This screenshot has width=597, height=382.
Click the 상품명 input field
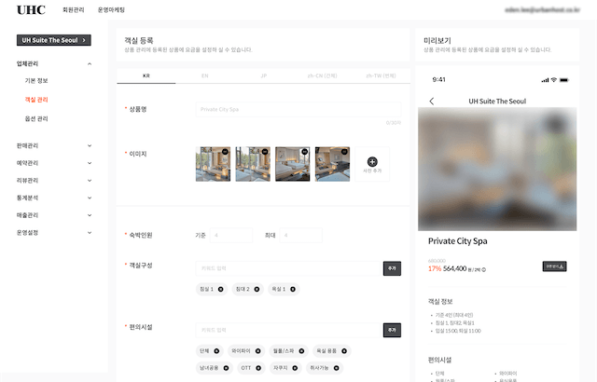pos(298,109)
